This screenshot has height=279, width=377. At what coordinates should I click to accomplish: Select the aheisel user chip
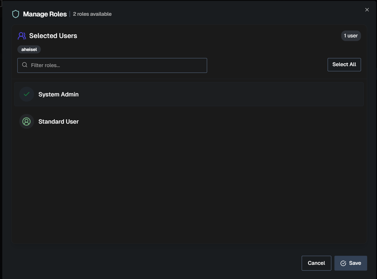click(x=29, y=49)
